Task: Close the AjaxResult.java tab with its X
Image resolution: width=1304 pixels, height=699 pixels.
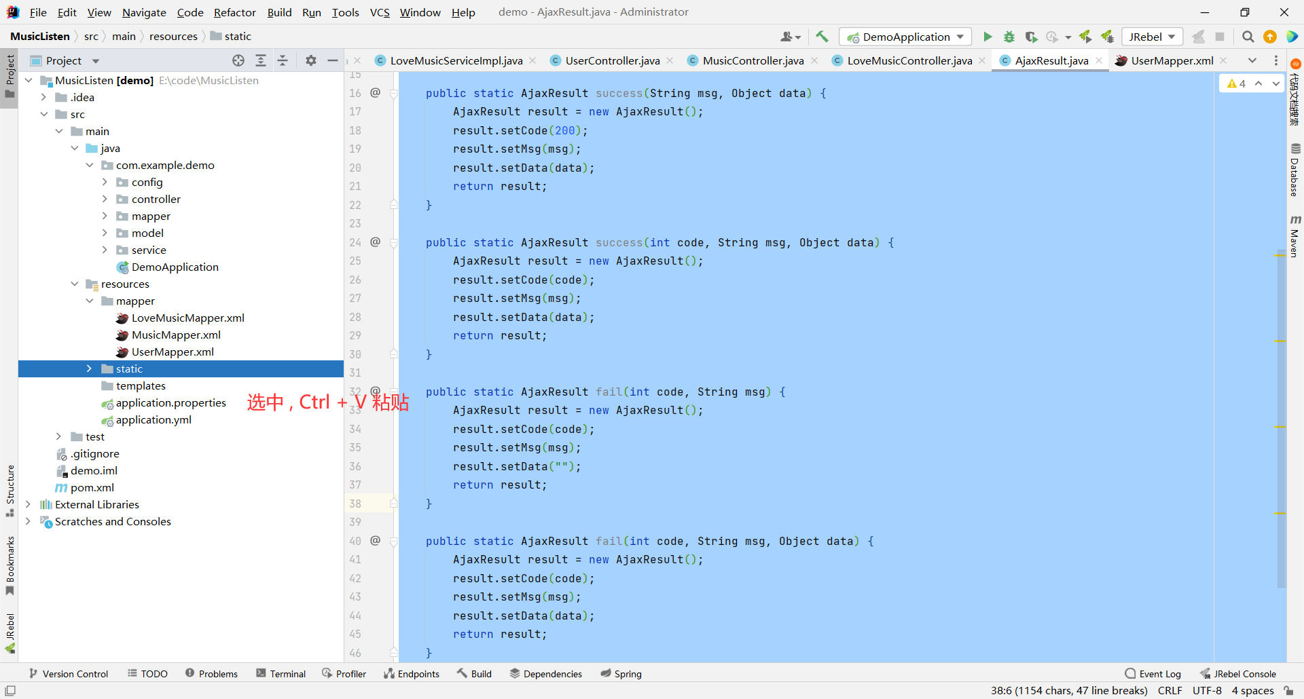Action: coord(1099,60)
